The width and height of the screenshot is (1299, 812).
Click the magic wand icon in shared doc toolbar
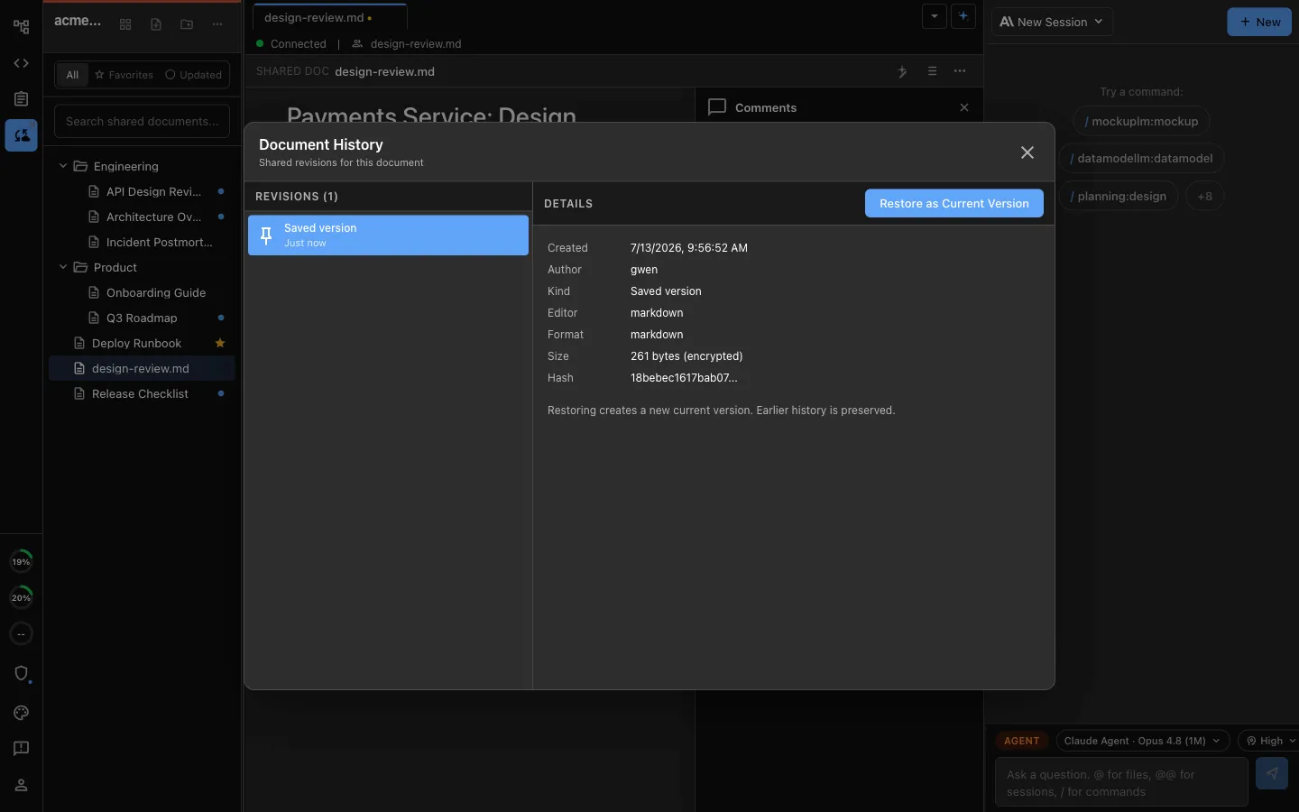point(902,71)
